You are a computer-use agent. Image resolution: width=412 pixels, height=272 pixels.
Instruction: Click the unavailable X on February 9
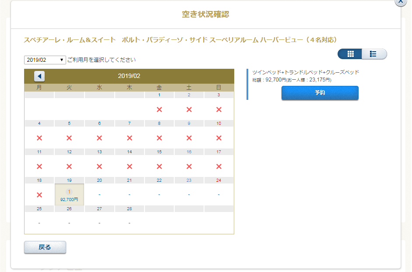tap(189, 138)
